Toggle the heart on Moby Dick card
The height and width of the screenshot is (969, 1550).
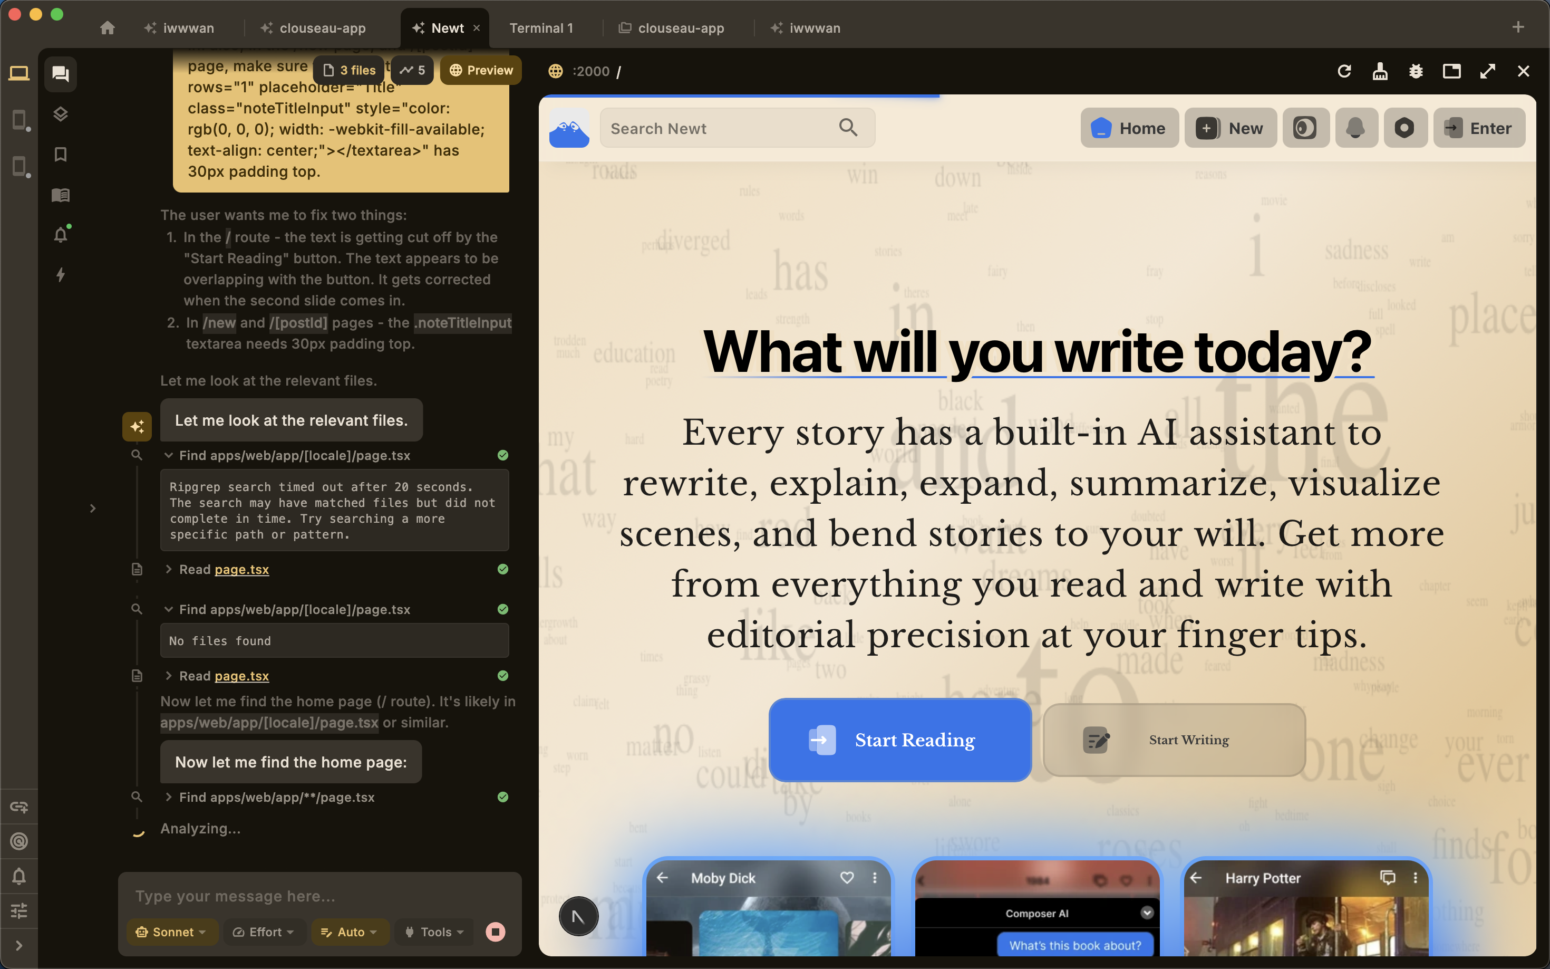(x=847, y=877)
